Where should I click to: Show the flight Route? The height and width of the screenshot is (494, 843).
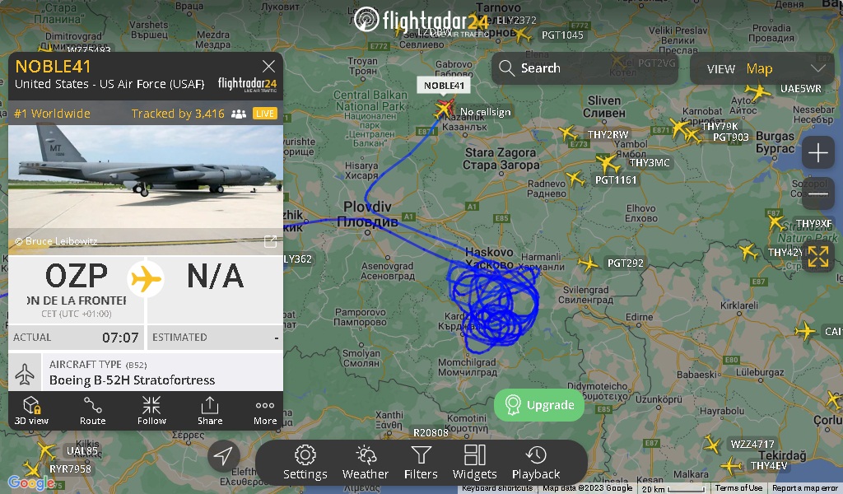92,411
